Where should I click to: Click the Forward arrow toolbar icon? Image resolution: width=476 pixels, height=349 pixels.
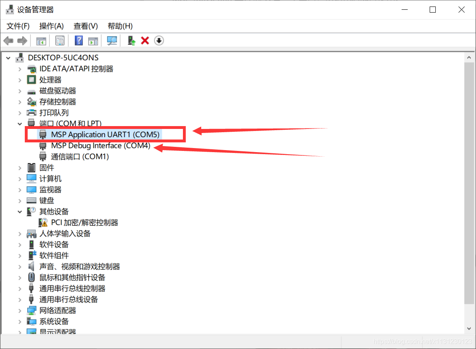pyautogui.click(x=22, y=40)
